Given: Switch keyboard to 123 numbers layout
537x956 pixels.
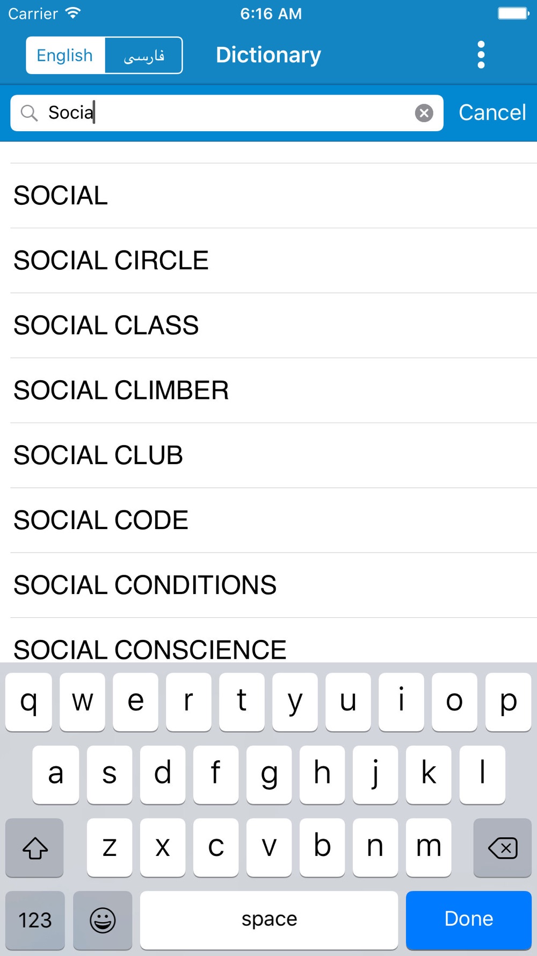Looking at the screenshot, I should coord(35,920).
